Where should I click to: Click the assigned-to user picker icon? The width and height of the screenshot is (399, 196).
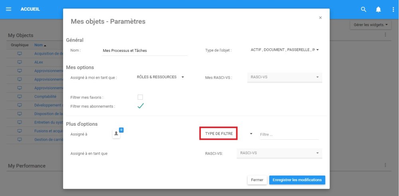116,134
